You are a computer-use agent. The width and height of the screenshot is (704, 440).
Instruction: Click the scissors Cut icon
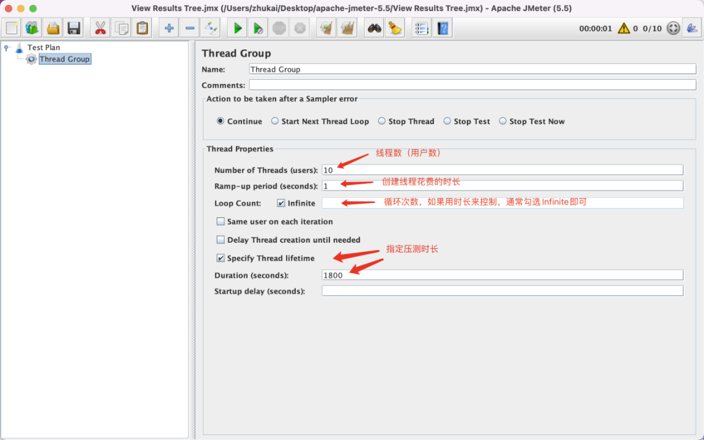click(x=100, y=28)
